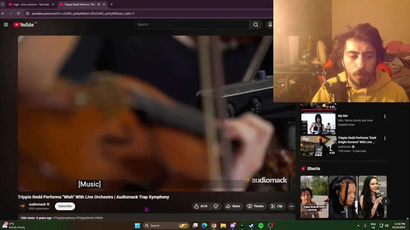Screen dimensions: 410x230
Task: Dislike the video with thumbs down
Action: click(216, 206)
